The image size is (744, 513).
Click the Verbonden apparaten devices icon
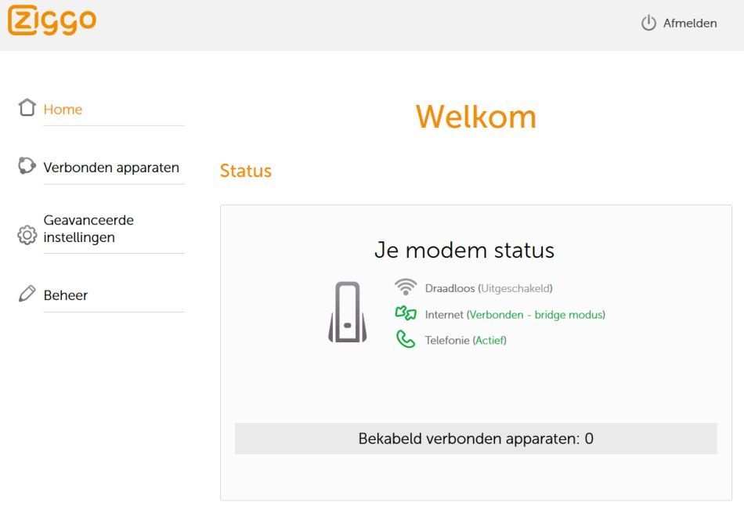[27, 166]
